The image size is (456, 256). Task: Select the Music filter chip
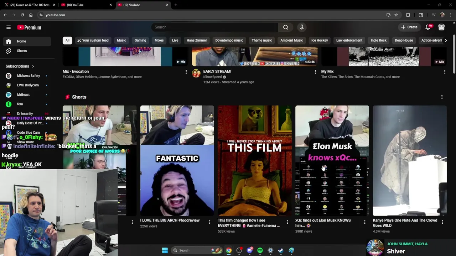(121, 41)
